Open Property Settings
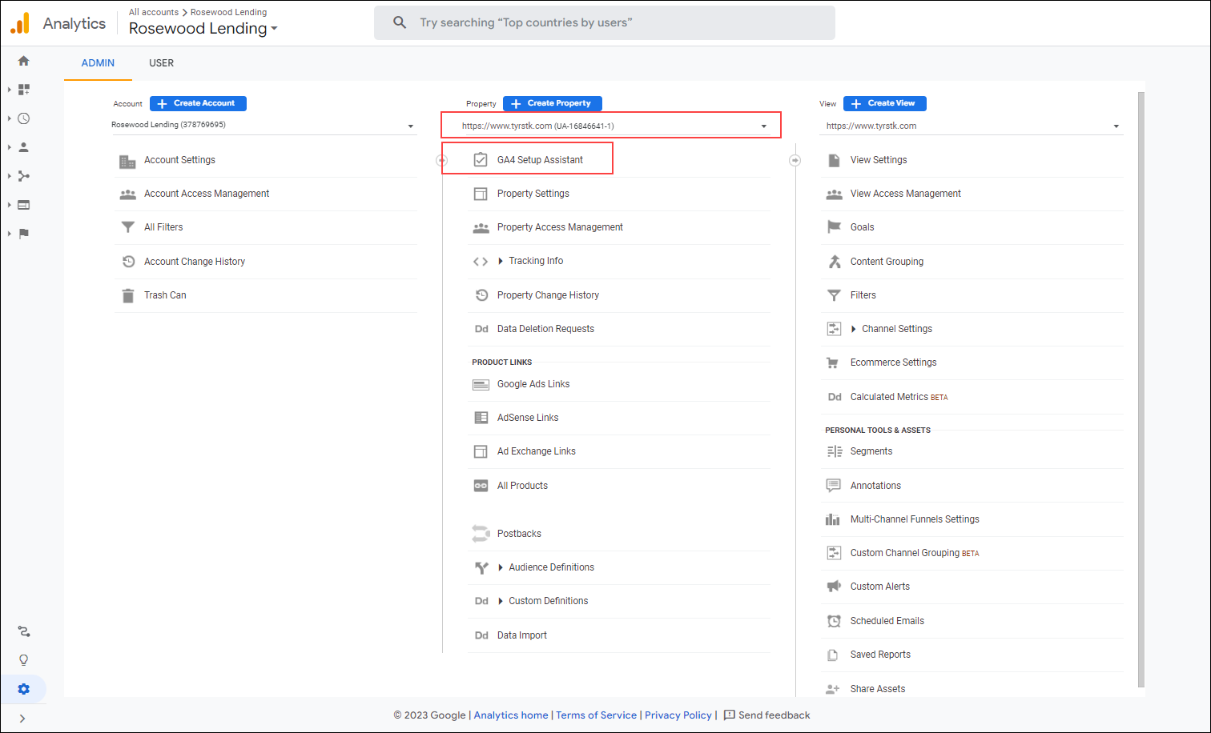1211x733 pixels. 533,194
